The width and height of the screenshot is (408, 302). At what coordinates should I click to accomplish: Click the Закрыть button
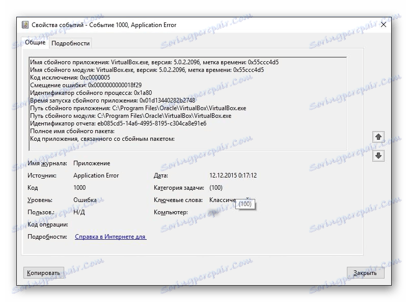pos(365,273)
